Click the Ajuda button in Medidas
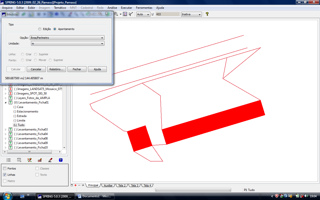The image size is (320, 200). (97, 69)
